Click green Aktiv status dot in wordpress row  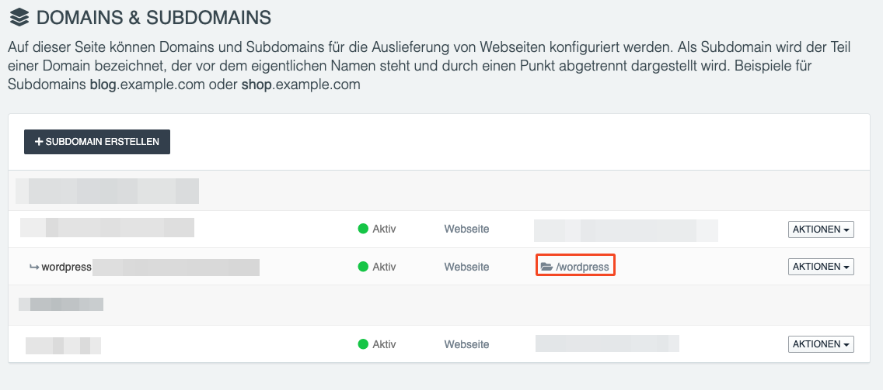pos(363,267)
